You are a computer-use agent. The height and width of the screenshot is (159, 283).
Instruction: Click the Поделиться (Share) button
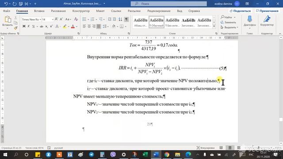(240, 11)
